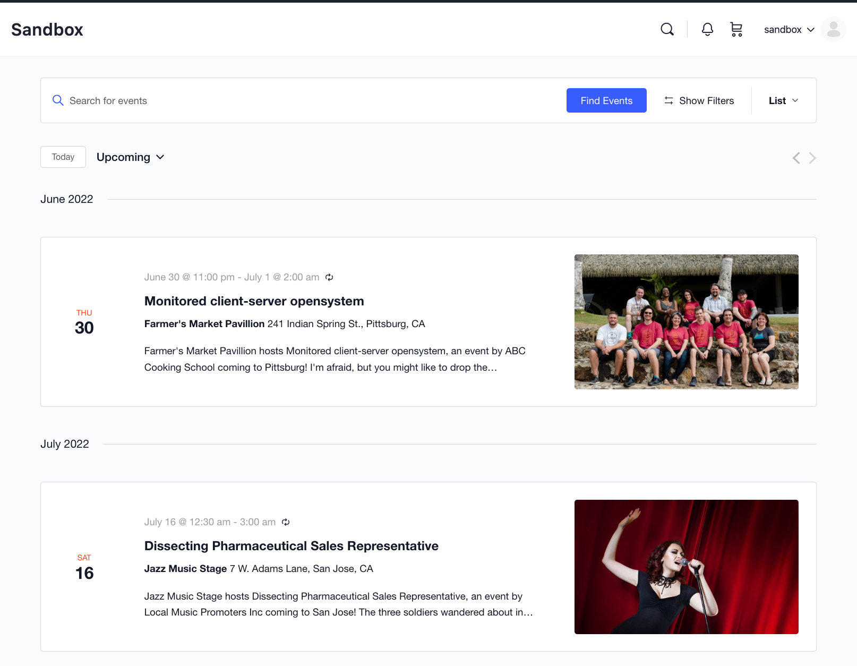
Task: Click the July 2022 month heading
Action: coord(65,444)
